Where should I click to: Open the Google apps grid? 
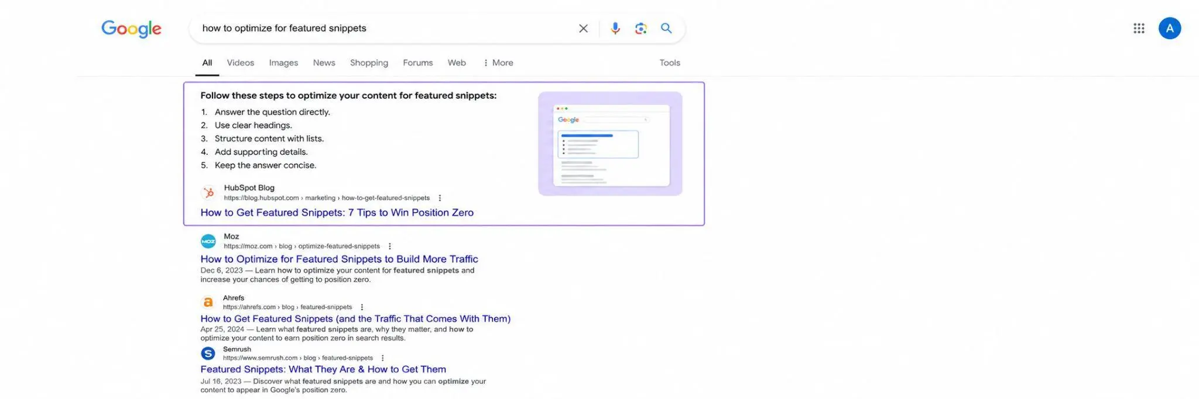pos(1139,28)
